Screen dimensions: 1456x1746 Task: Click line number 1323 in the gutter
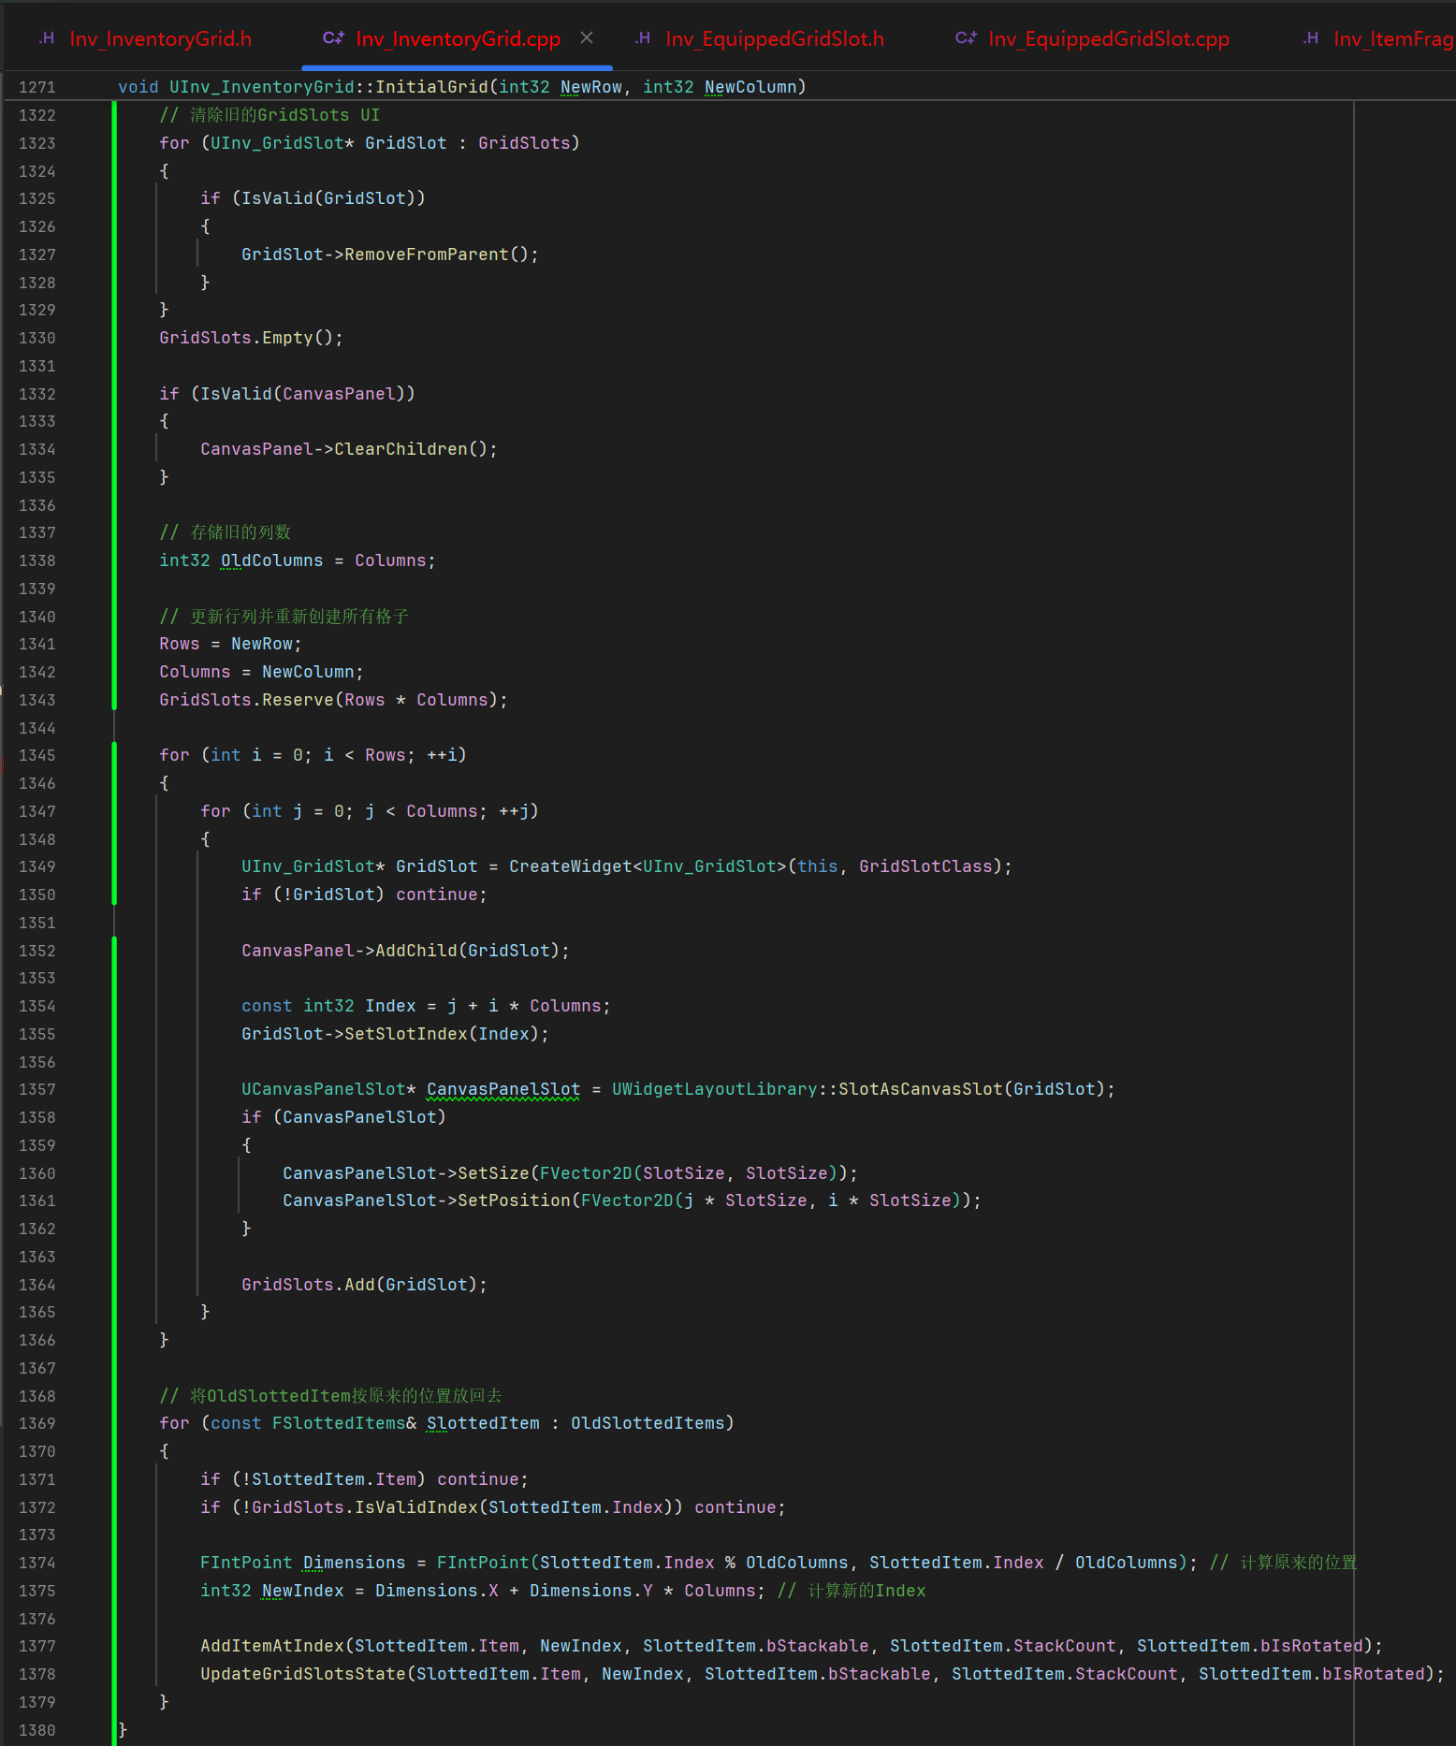coord(37,143)
